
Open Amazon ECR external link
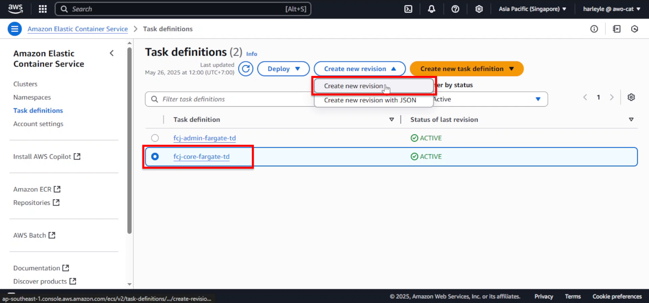point(37,189)
